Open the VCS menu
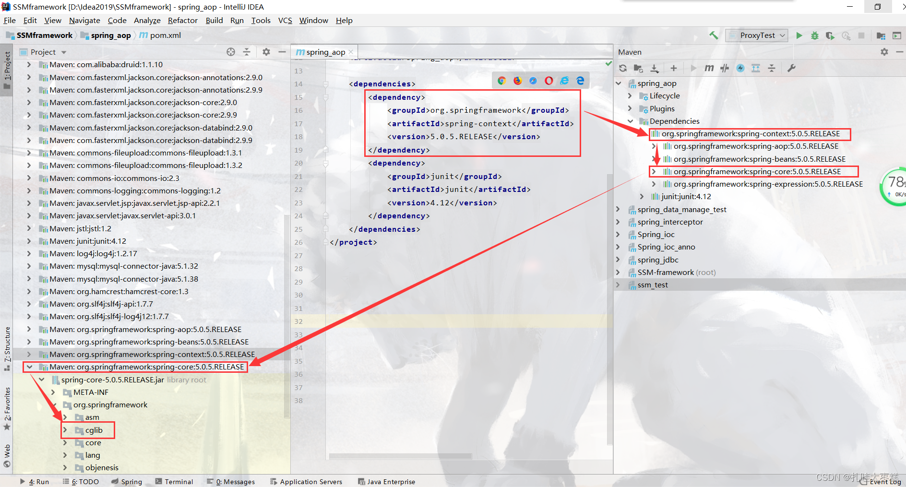This screenshot has width=906, height=487. [x=285, y=20]
